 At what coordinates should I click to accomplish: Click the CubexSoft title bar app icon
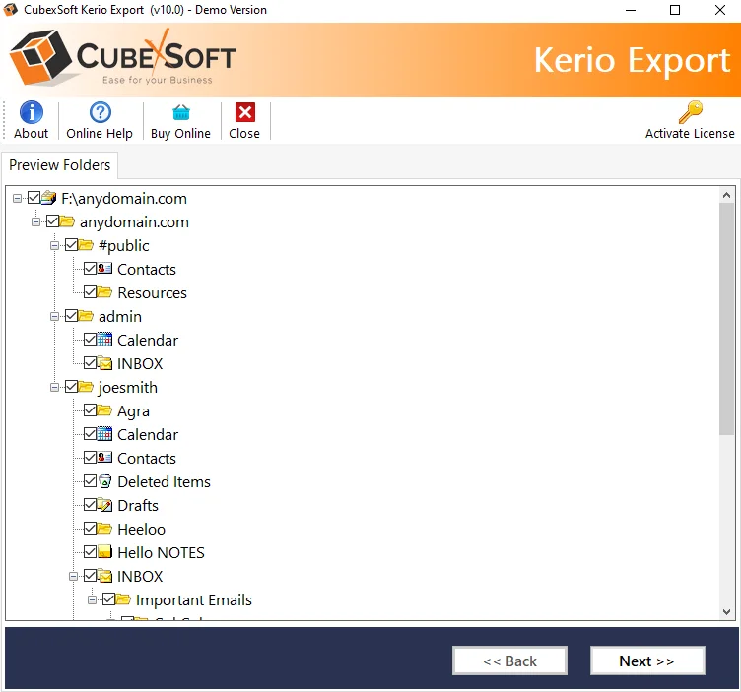[11, 10]
